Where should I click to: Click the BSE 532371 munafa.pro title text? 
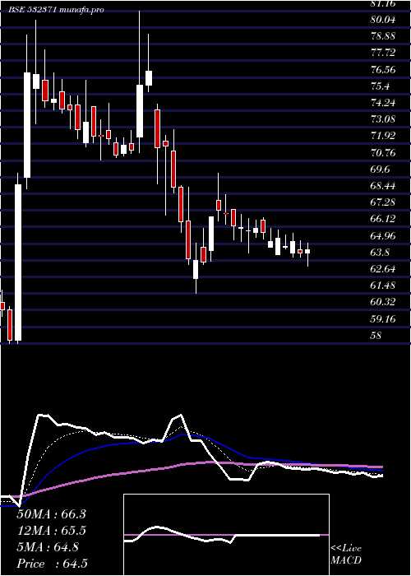point(57,10)
